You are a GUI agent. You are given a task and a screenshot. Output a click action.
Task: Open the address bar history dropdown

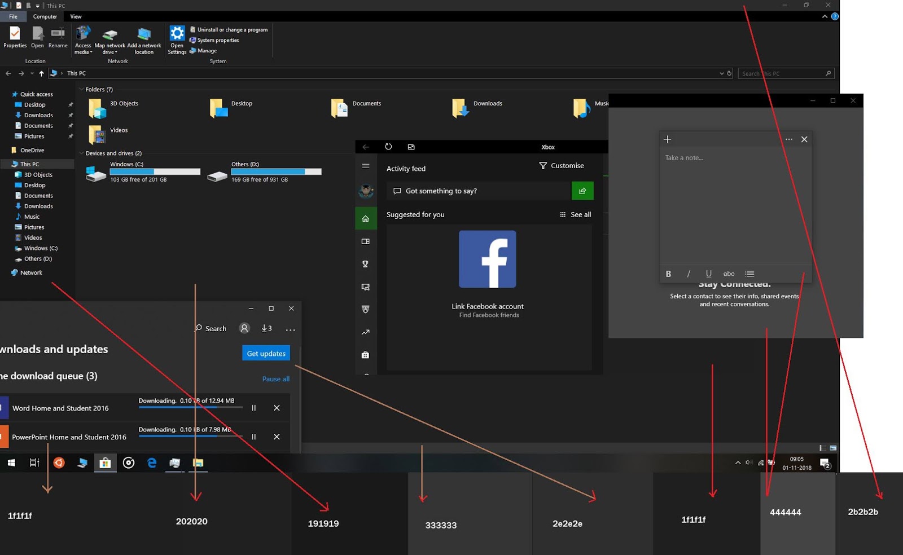pyautogui.click(x=722, y=73)
